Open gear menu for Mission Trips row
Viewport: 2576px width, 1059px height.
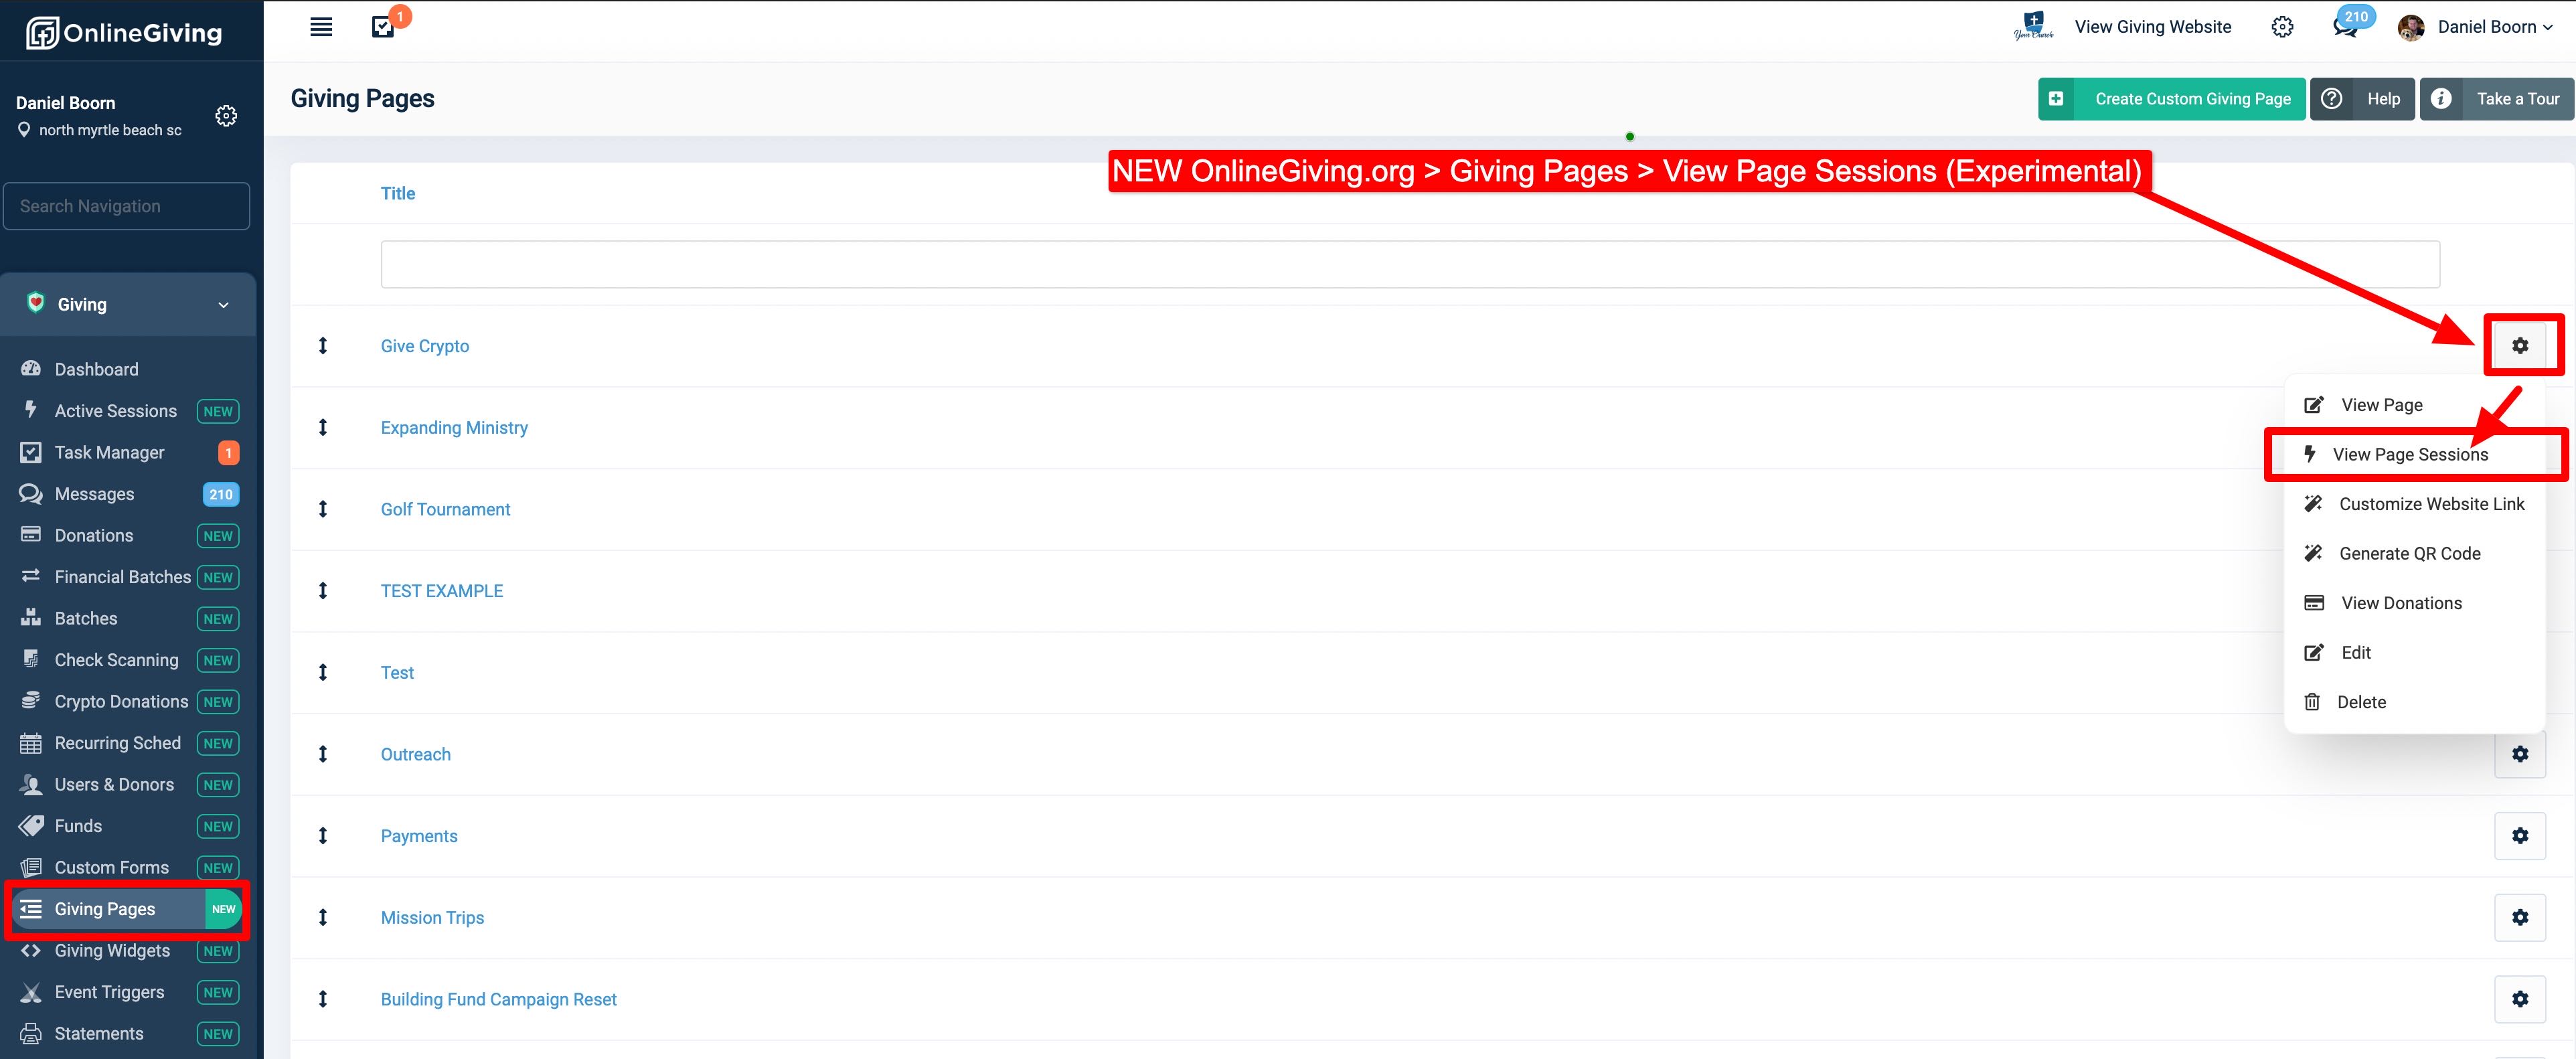tap(2519, 917)
